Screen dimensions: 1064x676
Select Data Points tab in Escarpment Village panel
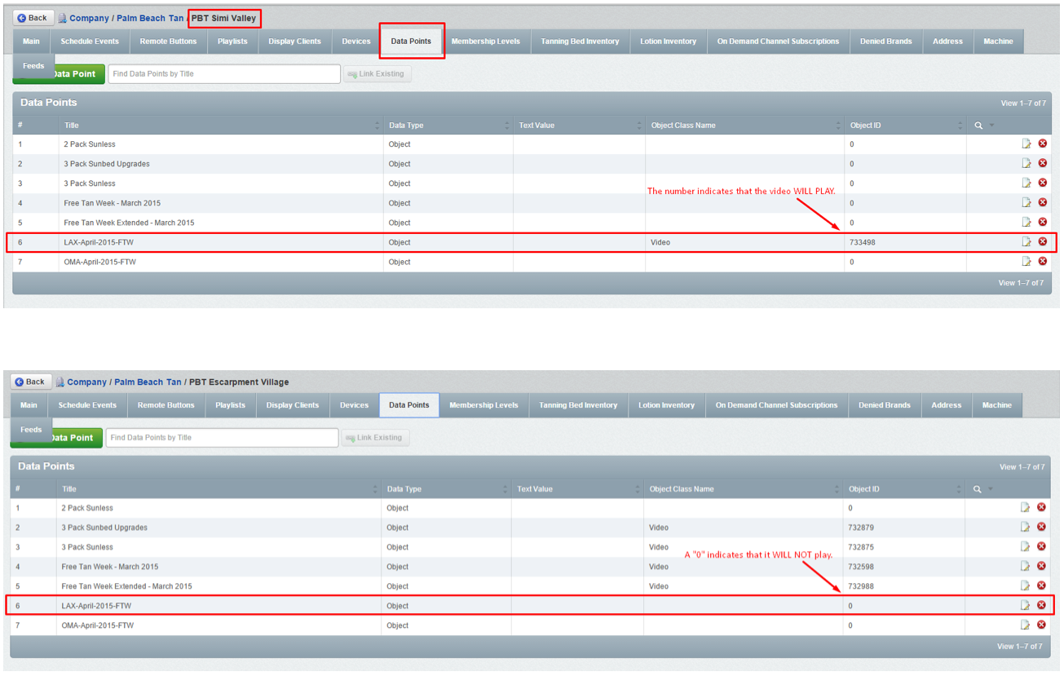tap(409, 405)
